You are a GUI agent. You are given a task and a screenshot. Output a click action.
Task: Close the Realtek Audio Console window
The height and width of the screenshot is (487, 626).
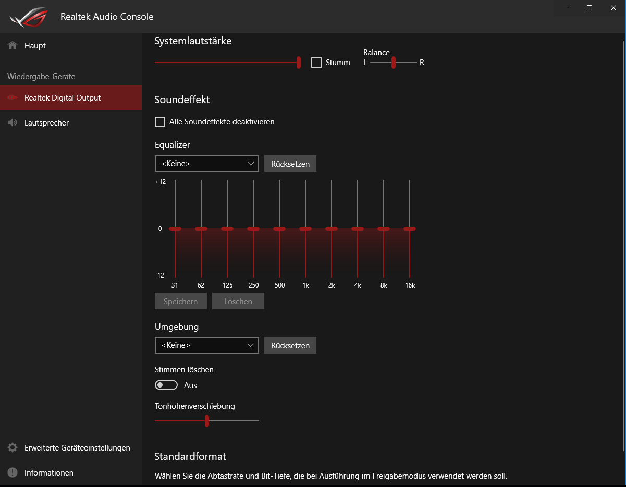tap(613, 8)
